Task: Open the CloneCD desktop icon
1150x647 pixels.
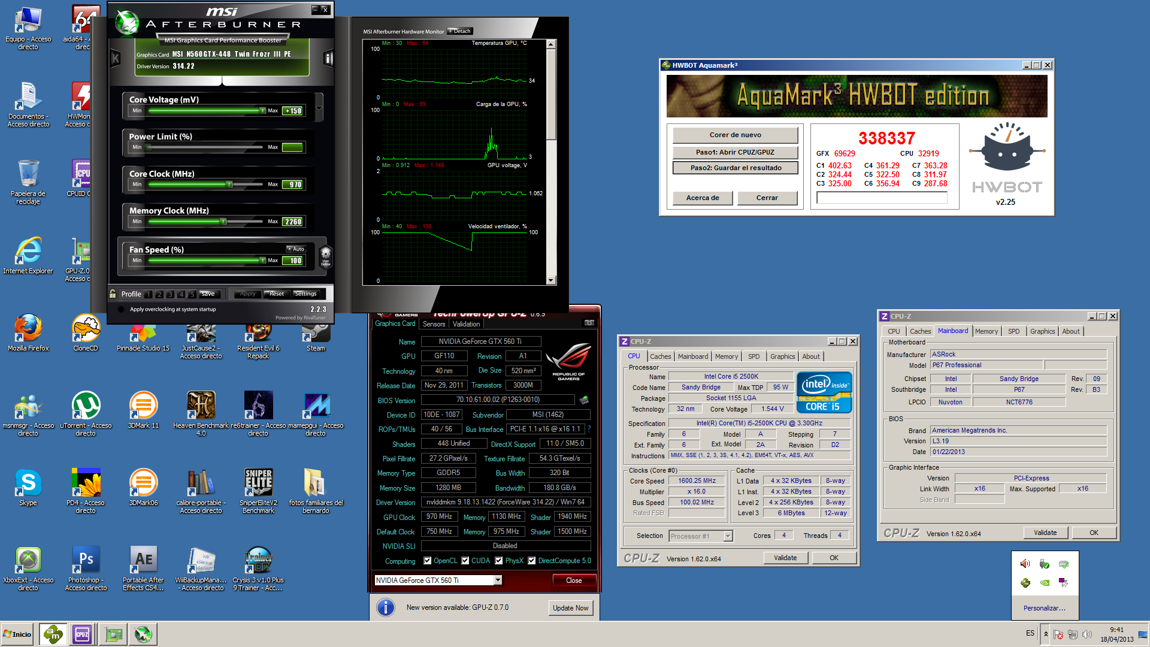Action: coord(86,332)
